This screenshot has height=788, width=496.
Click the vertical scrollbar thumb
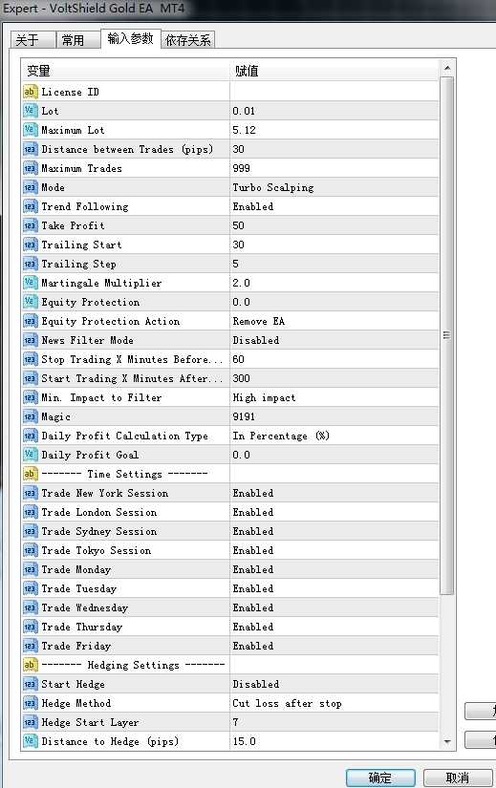tap(446, 335)
